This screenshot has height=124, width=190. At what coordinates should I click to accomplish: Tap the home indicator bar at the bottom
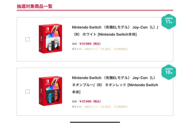95,121
